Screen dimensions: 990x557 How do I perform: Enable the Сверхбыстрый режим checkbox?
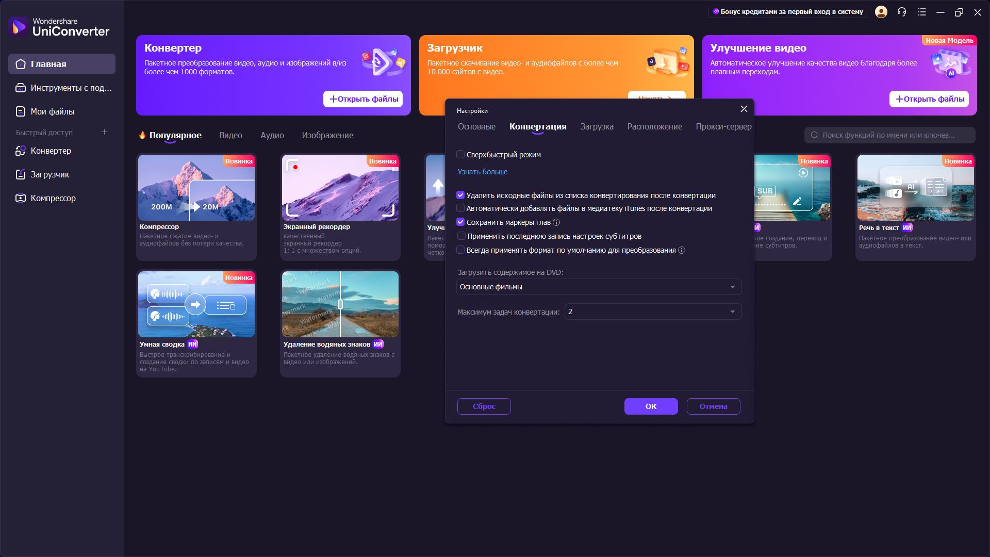tap(460, 154)
